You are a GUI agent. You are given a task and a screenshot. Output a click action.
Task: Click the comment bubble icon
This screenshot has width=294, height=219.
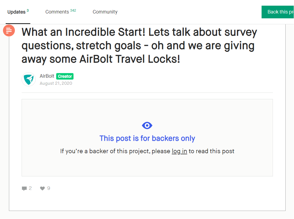click(24, 188)
